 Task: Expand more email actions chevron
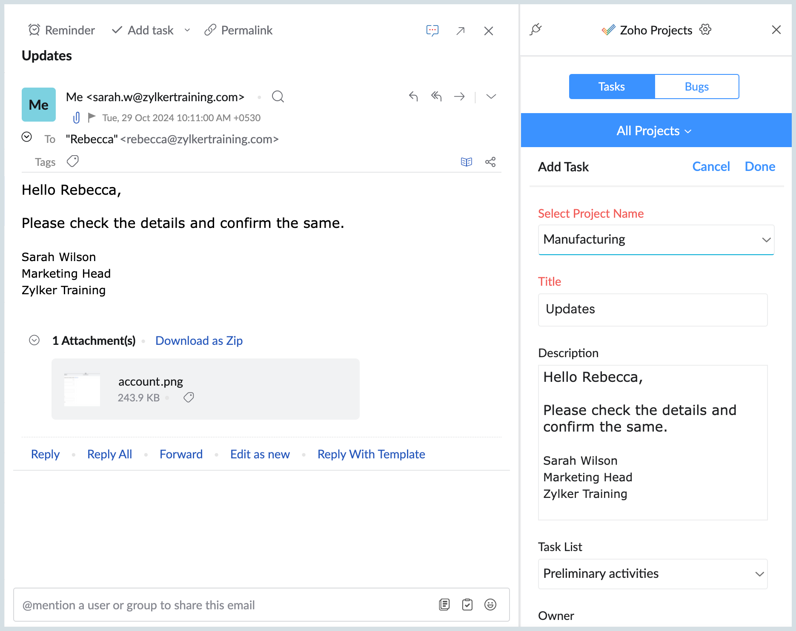[491, 97]
